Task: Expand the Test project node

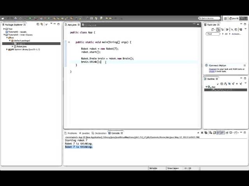Action: click(x=4, y=29)
